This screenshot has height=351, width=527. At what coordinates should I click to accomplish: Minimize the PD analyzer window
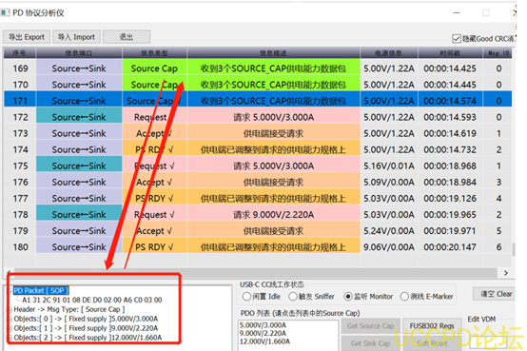coord(456,12)
